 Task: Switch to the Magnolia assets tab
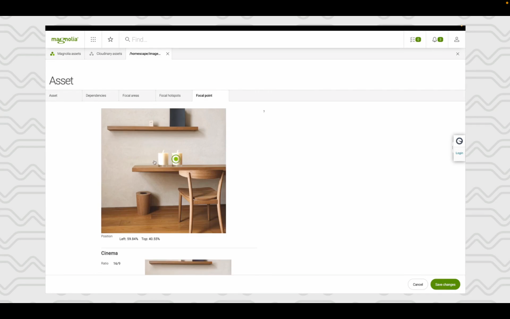(x=65, y=54)
